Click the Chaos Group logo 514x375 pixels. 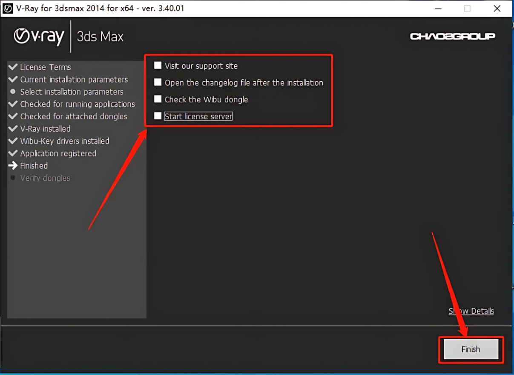[x=452, y=37]
